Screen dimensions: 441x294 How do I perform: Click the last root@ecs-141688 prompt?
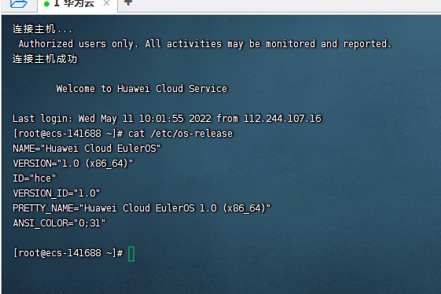pyautogui.click(x=68, y=253)
